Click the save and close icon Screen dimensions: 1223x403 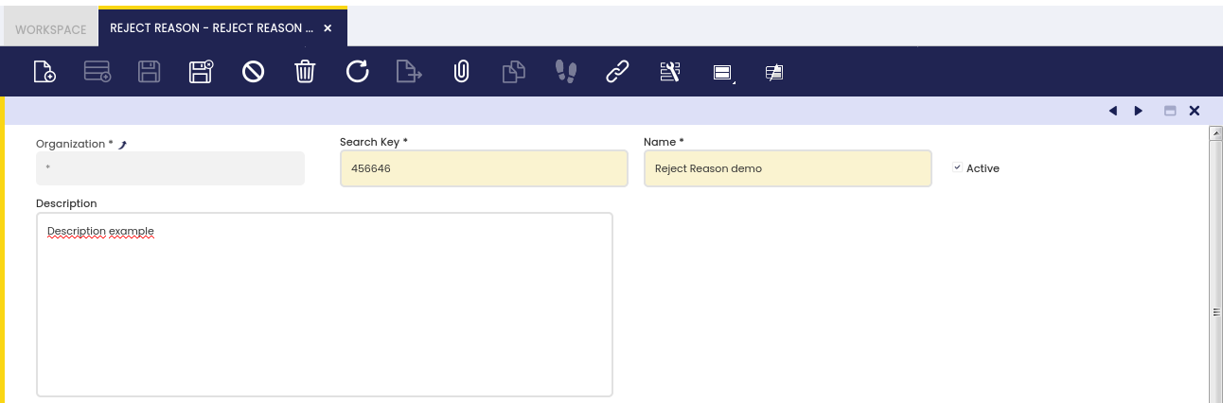point(201,72)
